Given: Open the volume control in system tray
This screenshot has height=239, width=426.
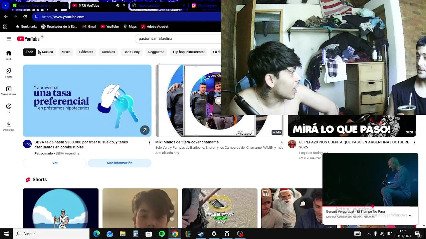Looking at the screenshot, I should (382, 234).
